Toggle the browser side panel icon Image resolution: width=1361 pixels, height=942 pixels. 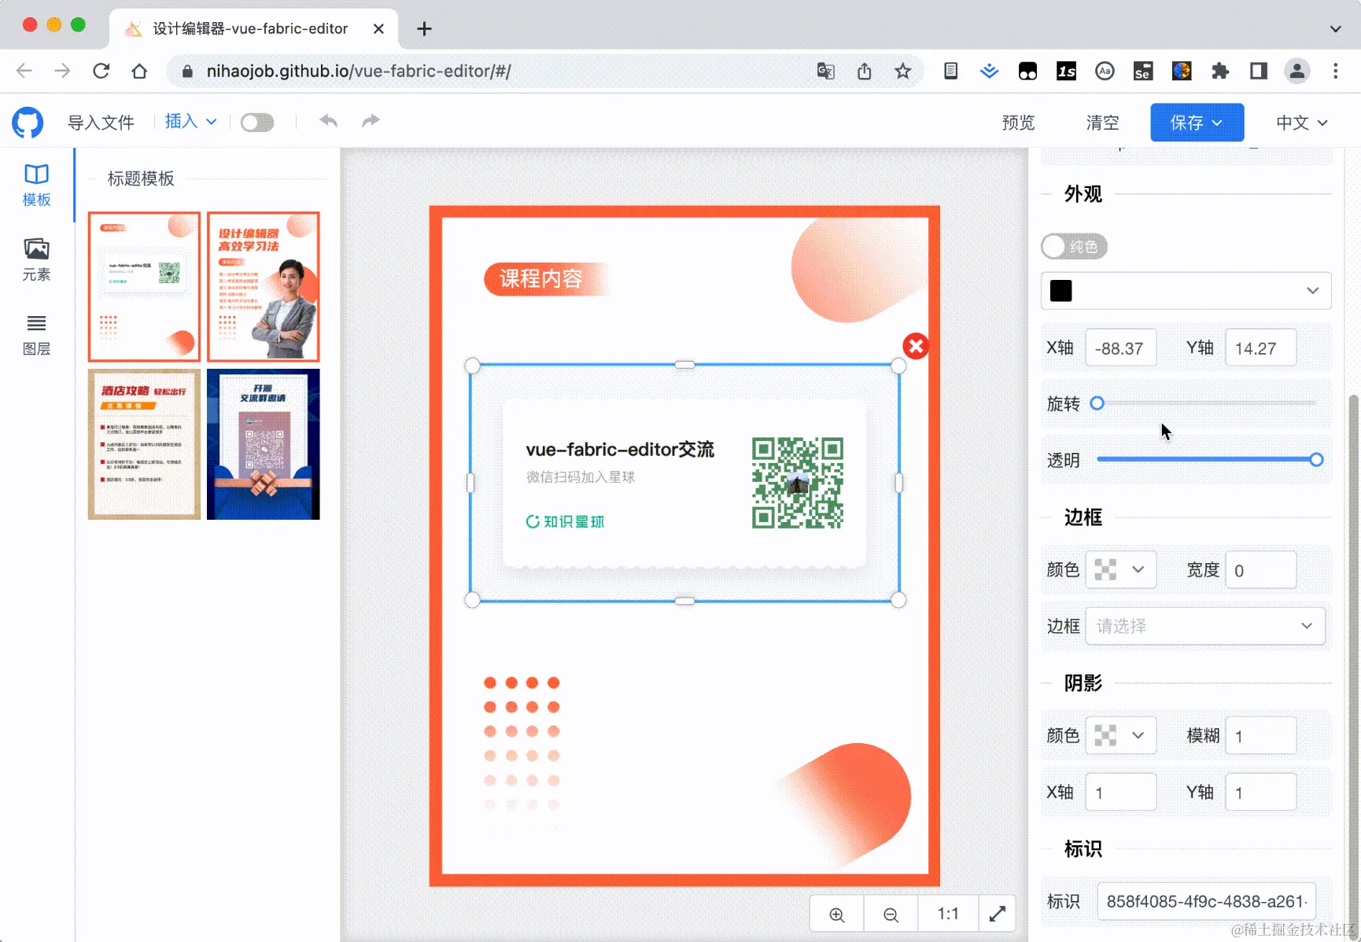(x=1259, y=71)
